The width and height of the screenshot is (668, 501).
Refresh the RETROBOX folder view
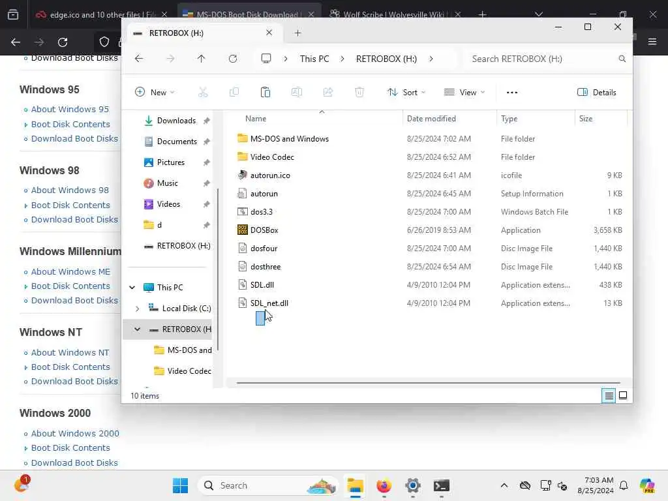coord(233,59)
